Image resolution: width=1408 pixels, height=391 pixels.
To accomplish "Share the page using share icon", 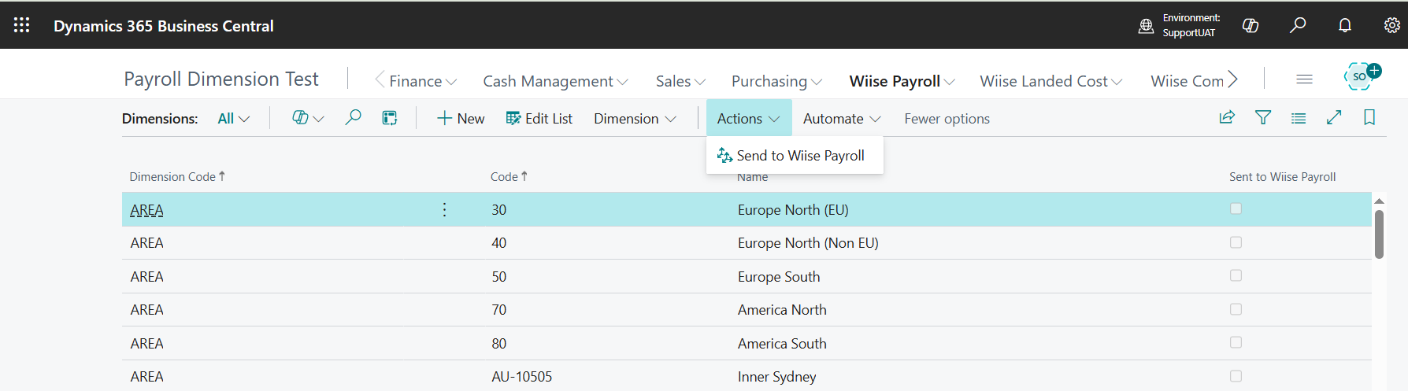I will (x=1227, y=117).
